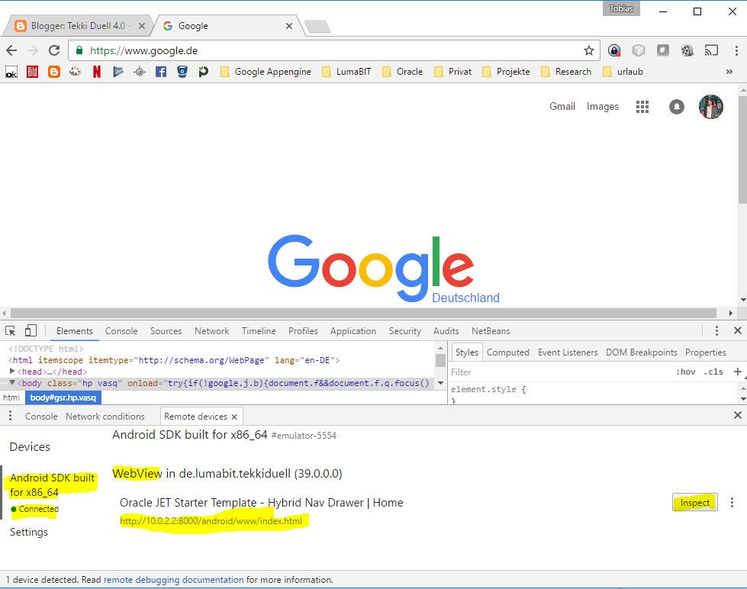Reload the page with refresh icon
747x589 pixels.
pyautogui.click(x=54, y=50)
